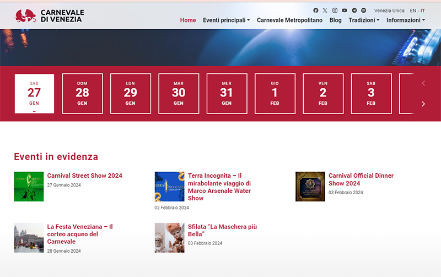Click the masked figure Sfilata thumbnail
441x277 pixels.
pos(169,238)
